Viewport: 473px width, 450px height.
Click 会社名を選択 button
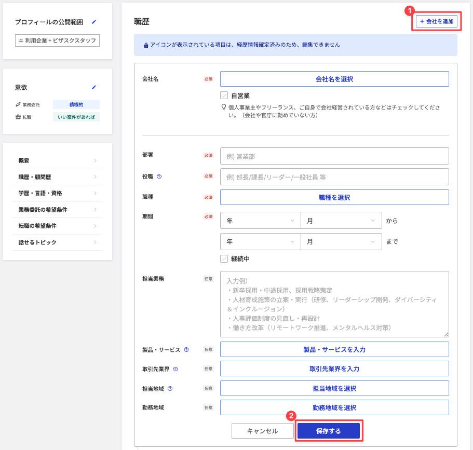(x=334, y=79)
